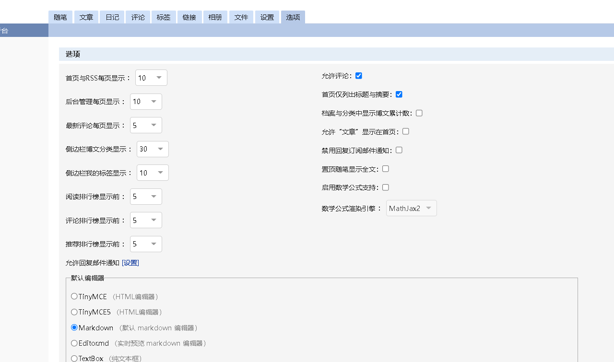Image resolution: width=614 pixels, height=362 pixels.
Task: Switch to the 相册 tab
Action: 215,17
